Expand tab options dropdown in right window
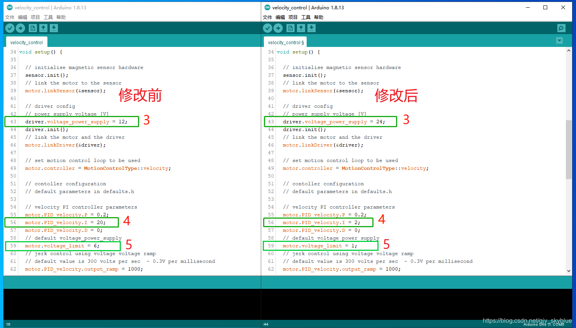 (559, 41)
